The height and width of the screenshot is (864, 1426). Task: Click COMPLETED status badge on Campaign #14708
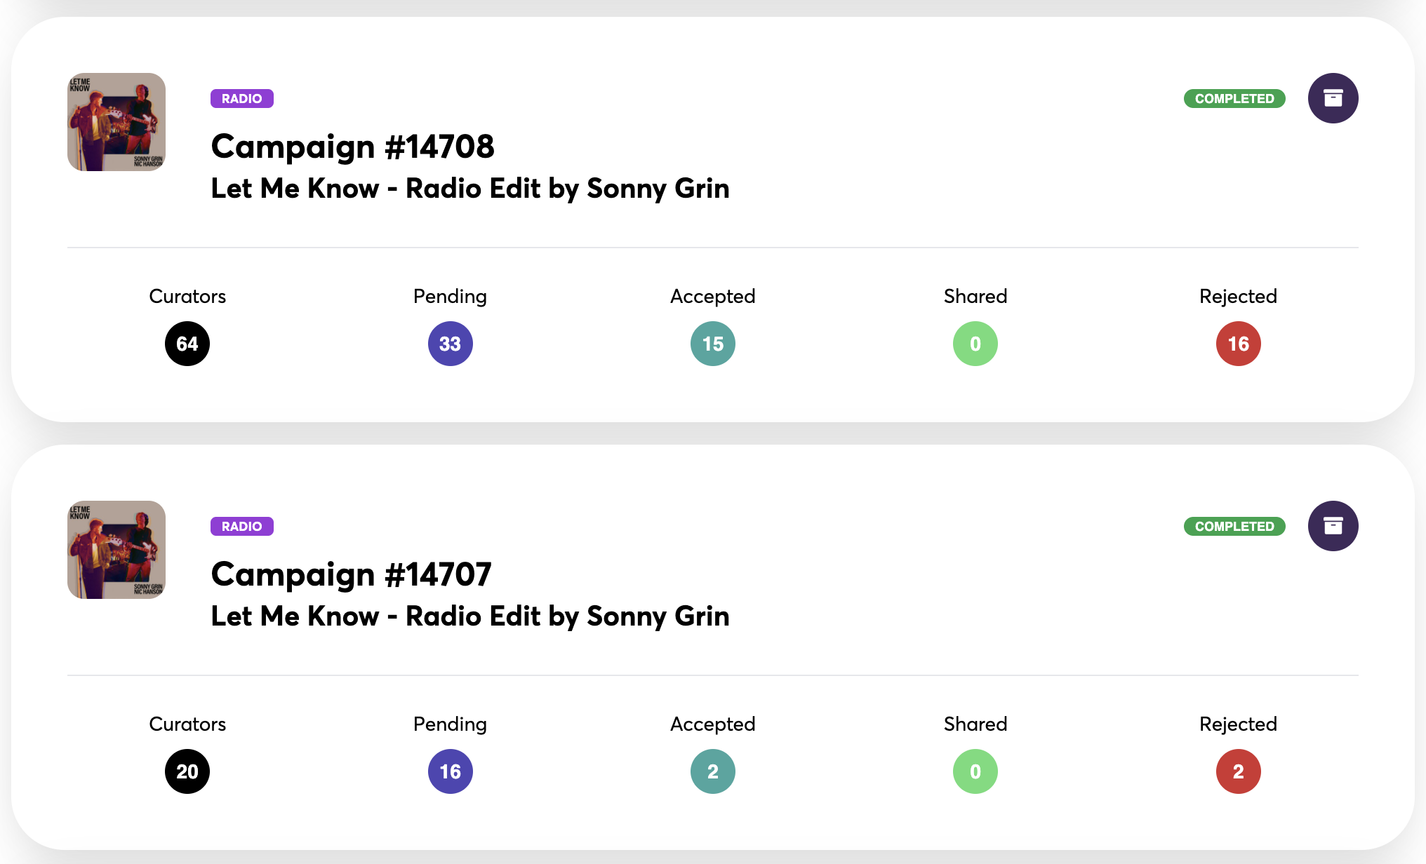1234,99
